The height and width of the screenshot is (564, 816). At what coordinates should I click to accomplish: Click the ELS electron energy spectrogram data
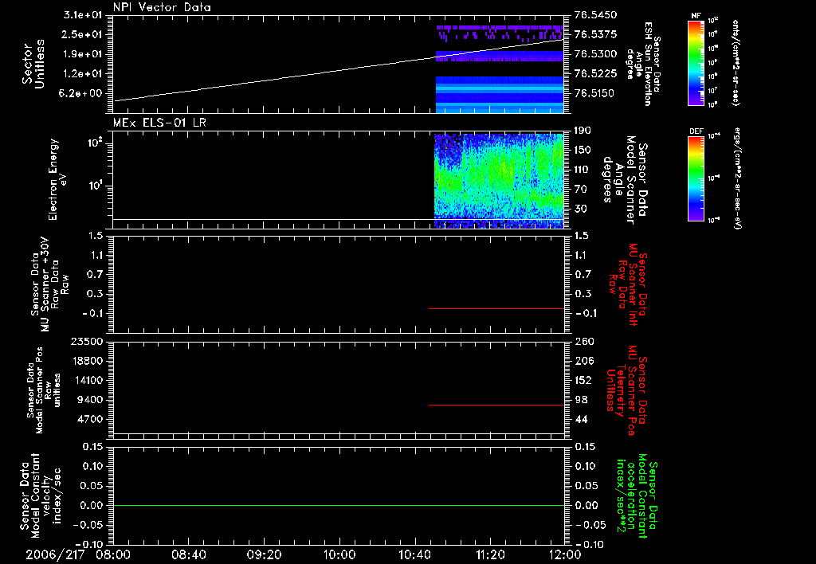click(499, 181)
